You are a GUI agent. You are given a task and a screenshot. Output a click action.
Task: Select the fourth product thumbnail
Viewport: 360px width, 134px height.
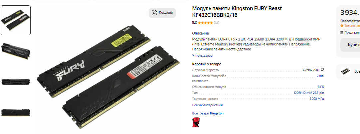[16, 112]
